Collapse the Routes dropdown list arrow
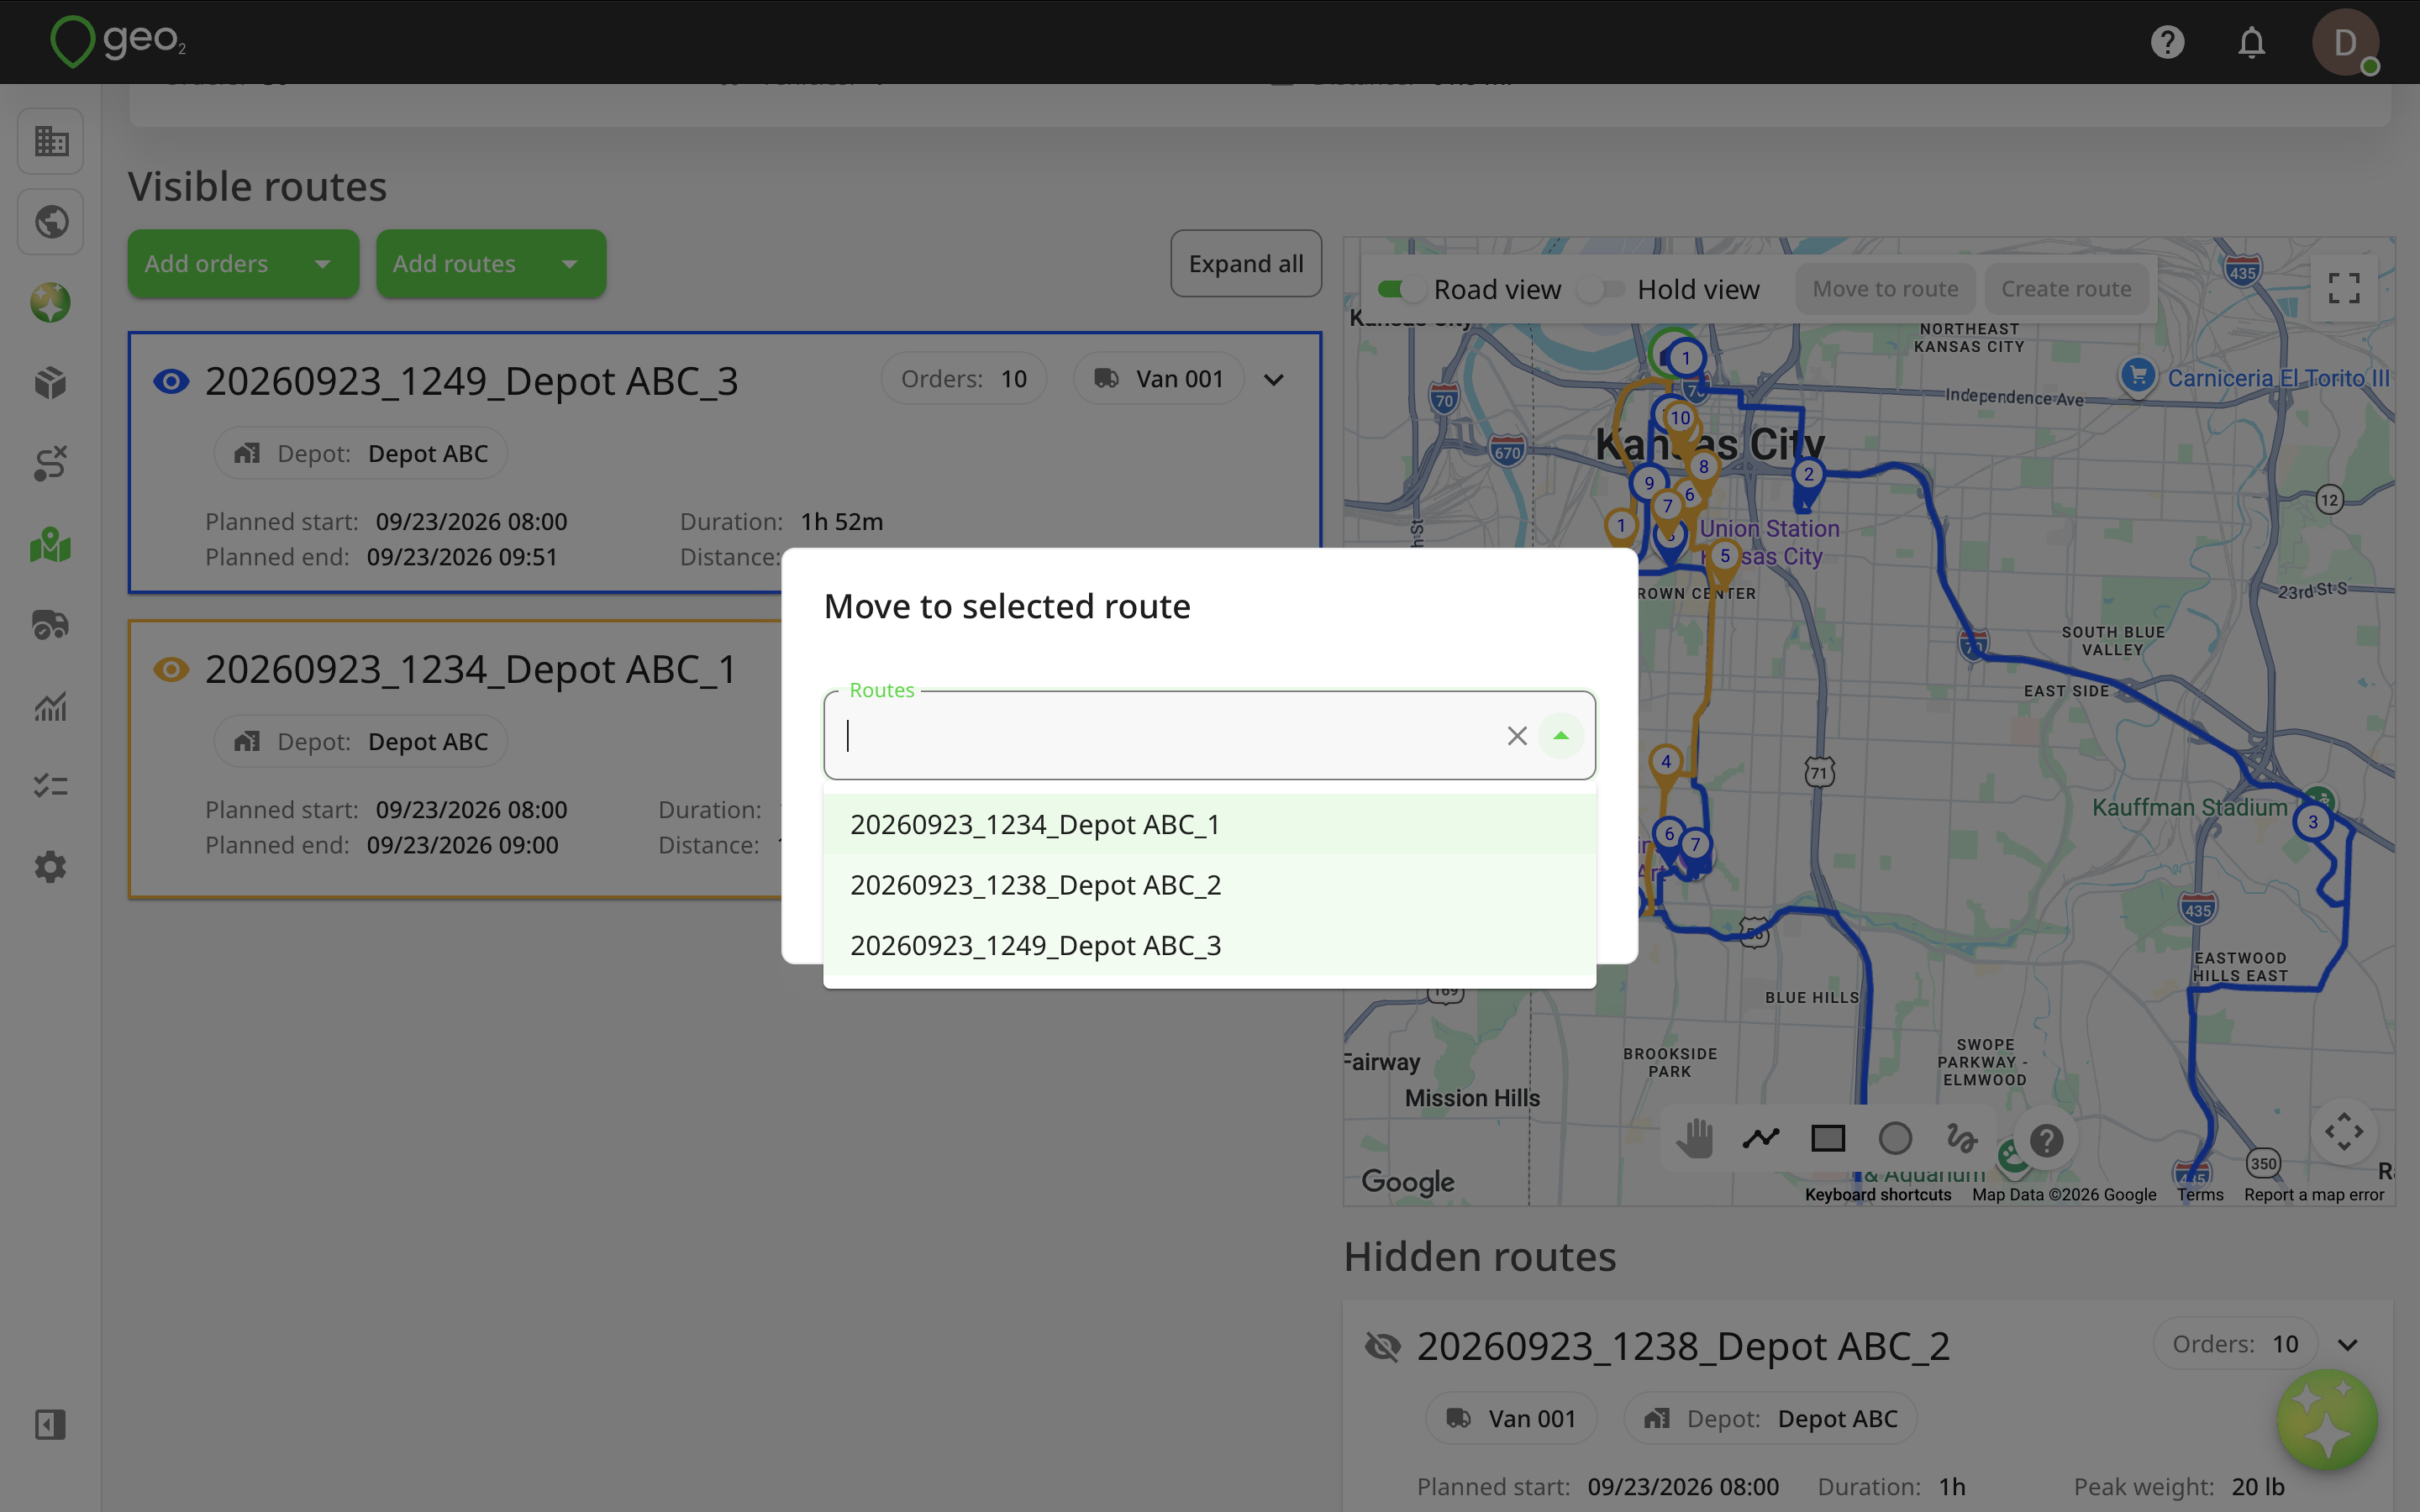2420x1512 pixels. 1560,736
